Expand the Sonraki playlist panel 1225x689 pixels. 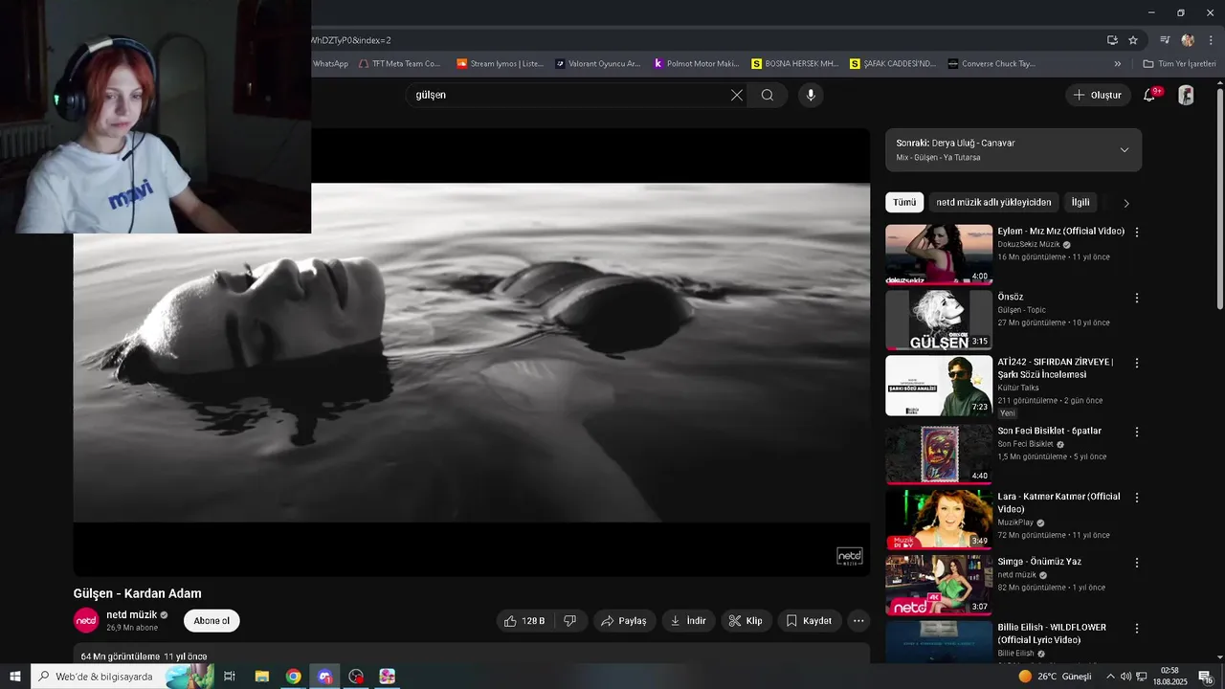click(x=1125, y=149)
